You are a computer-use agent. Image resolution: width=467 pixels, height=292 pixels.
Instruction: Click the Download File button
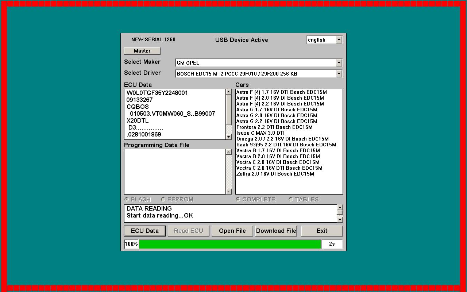[276, 231]
